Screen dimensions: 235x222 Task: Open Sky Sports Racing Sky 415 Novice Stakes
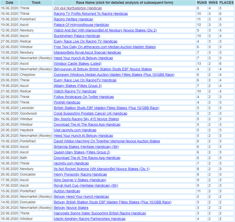point(87,119)
